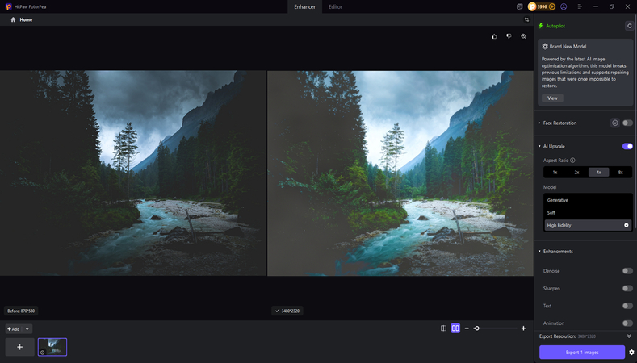
Task: Click the Home breadcrumb label
Action: coord(26,19)
